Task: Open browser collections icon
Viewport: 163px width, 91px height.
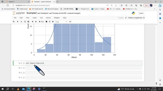Action: (x=136, y=5)
